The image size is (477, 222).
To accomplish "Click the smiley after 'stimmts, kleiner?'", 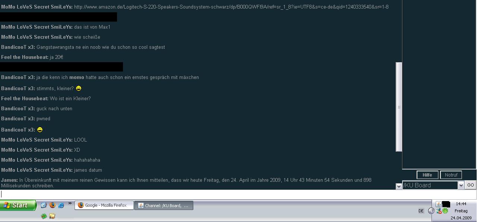I will 79,88.
